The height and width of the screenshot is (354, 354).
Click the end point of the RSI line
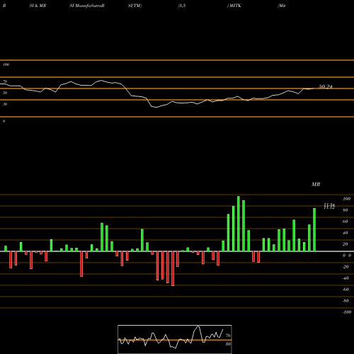[314, 88]
